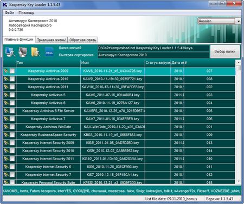Viewport: 244px width, 204px height.
Task: Select KBSS_2010-11-19_x5_0668F863.key file name
Action: pyautogui.click(x=113, y=135)
